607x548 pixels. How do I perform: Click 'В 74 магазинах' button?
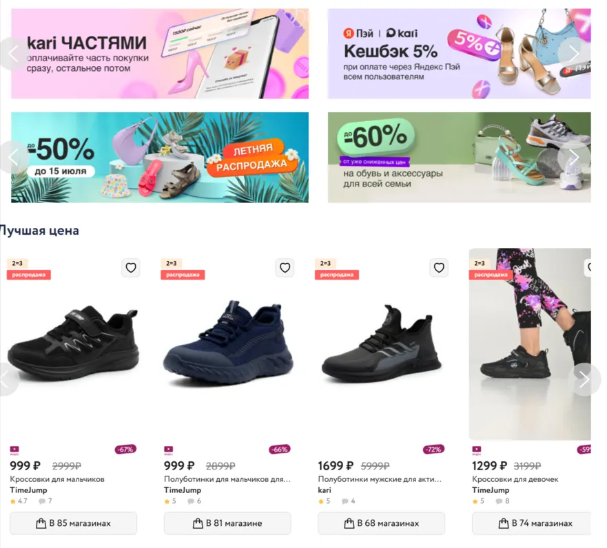click(531, 523)
